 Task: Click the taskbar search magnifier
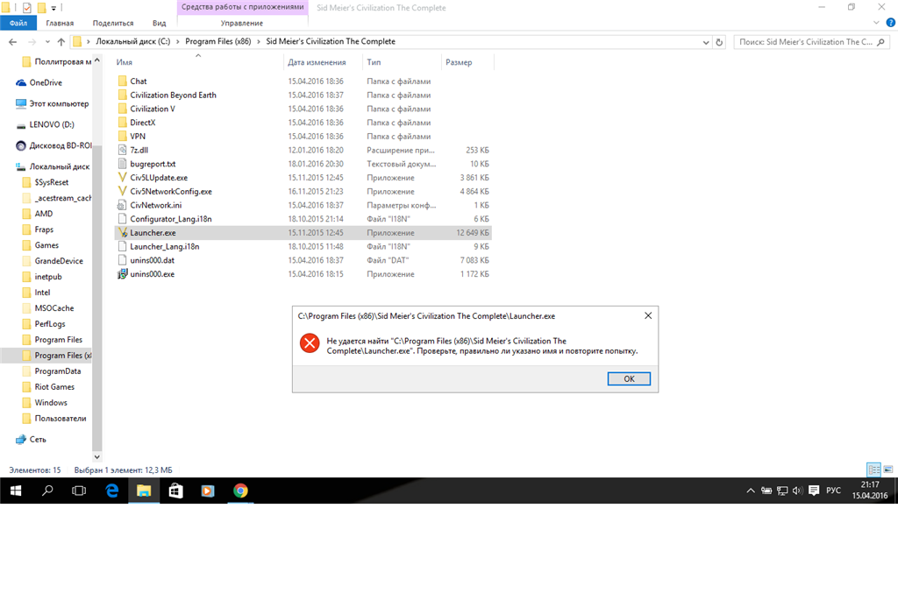point(47,491)
